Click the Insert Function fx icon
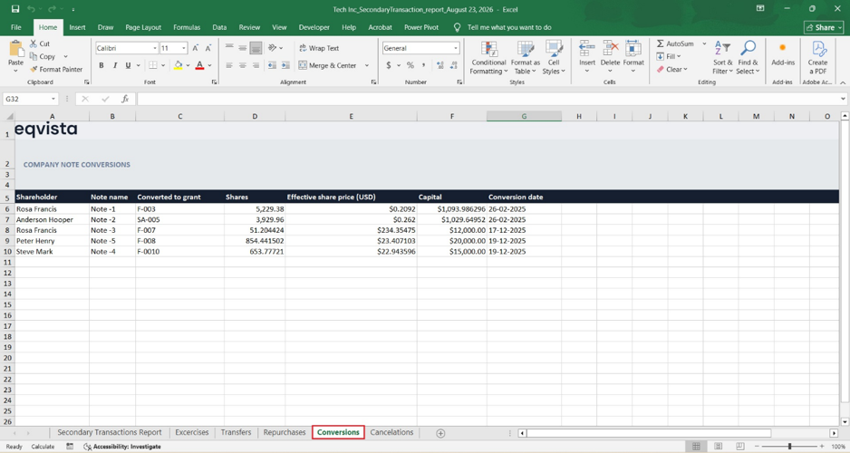The image size is (850, 453). (x=125, y=99)
